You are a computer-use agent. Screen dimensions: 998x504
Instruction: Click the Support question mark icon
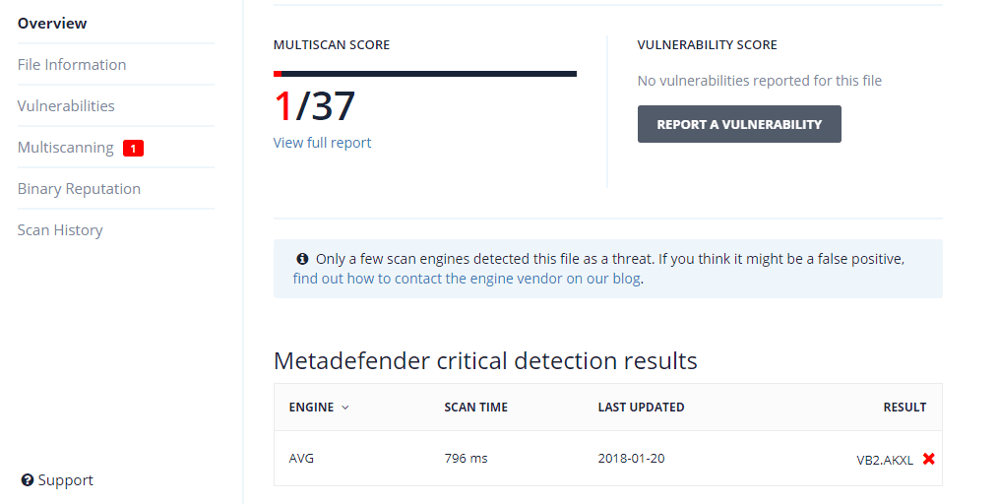point(28,480)
